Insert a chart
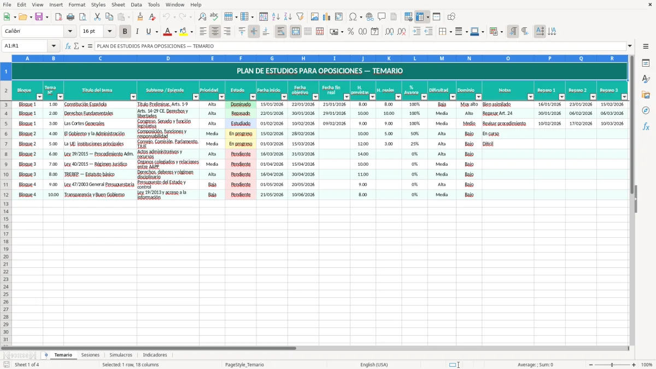This screenshot has height=369, width=656. click(x=327, y=17)
